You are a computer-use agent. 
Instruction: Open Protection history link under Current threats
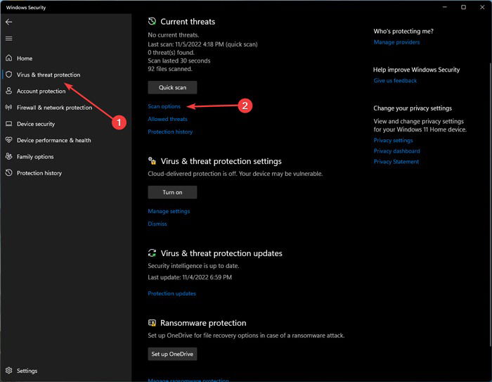click(170, 132)
